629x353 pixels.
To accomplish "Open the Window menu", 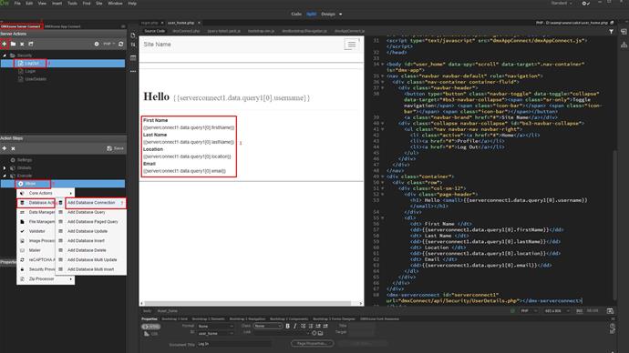I will (x=115, y=4).
